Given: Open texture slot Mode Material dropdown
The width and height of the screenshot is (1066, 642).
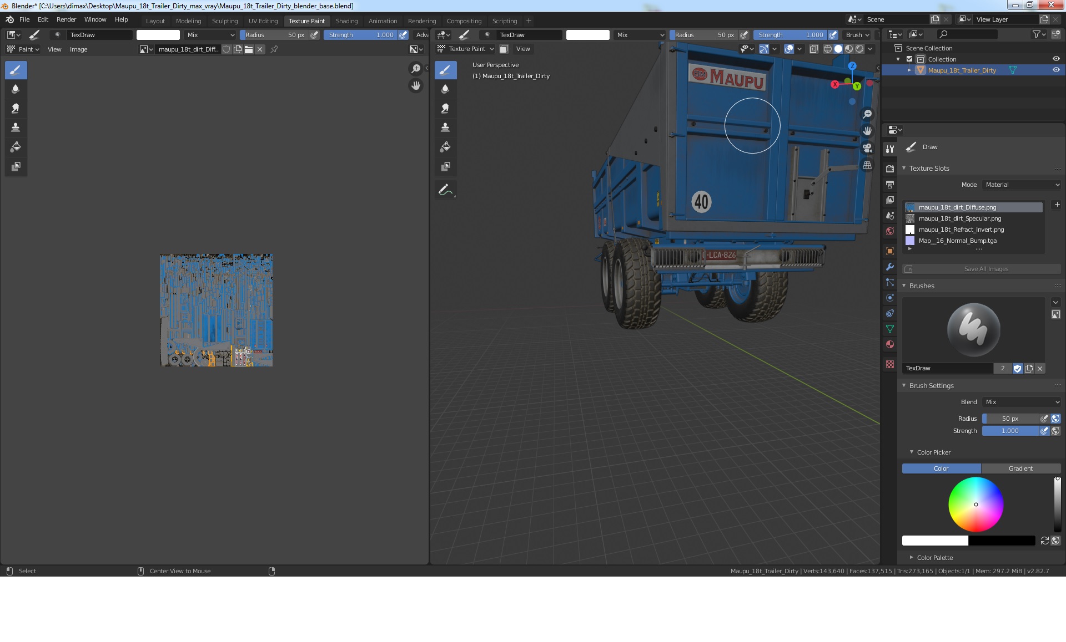Looking at the screenshot, I should pos(1021,185).
